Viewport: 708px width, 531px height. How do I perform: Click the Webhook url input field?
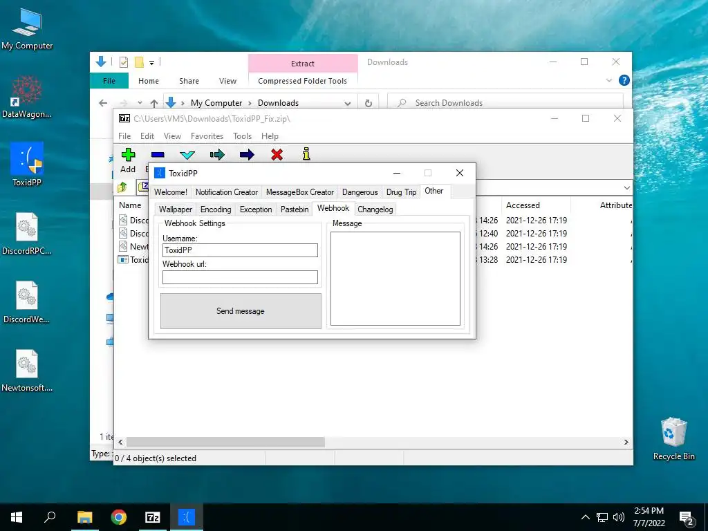pyautogui.click(x=240, y=277)
